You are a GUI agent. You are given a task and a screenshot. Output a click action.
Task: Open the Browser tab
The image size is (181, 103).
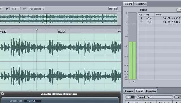(x=129, y=91)
